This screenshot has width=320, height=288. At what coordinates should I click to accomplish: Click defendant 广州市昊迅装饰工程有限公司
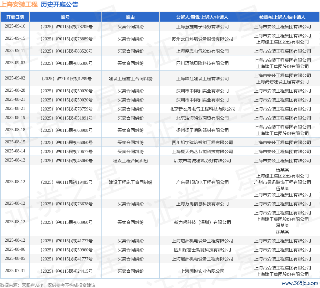282,182
